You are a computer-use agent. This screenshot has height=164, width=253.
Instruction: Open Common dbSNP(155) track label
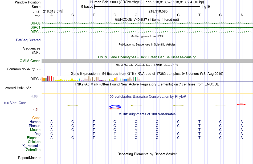tap(24, 69)
